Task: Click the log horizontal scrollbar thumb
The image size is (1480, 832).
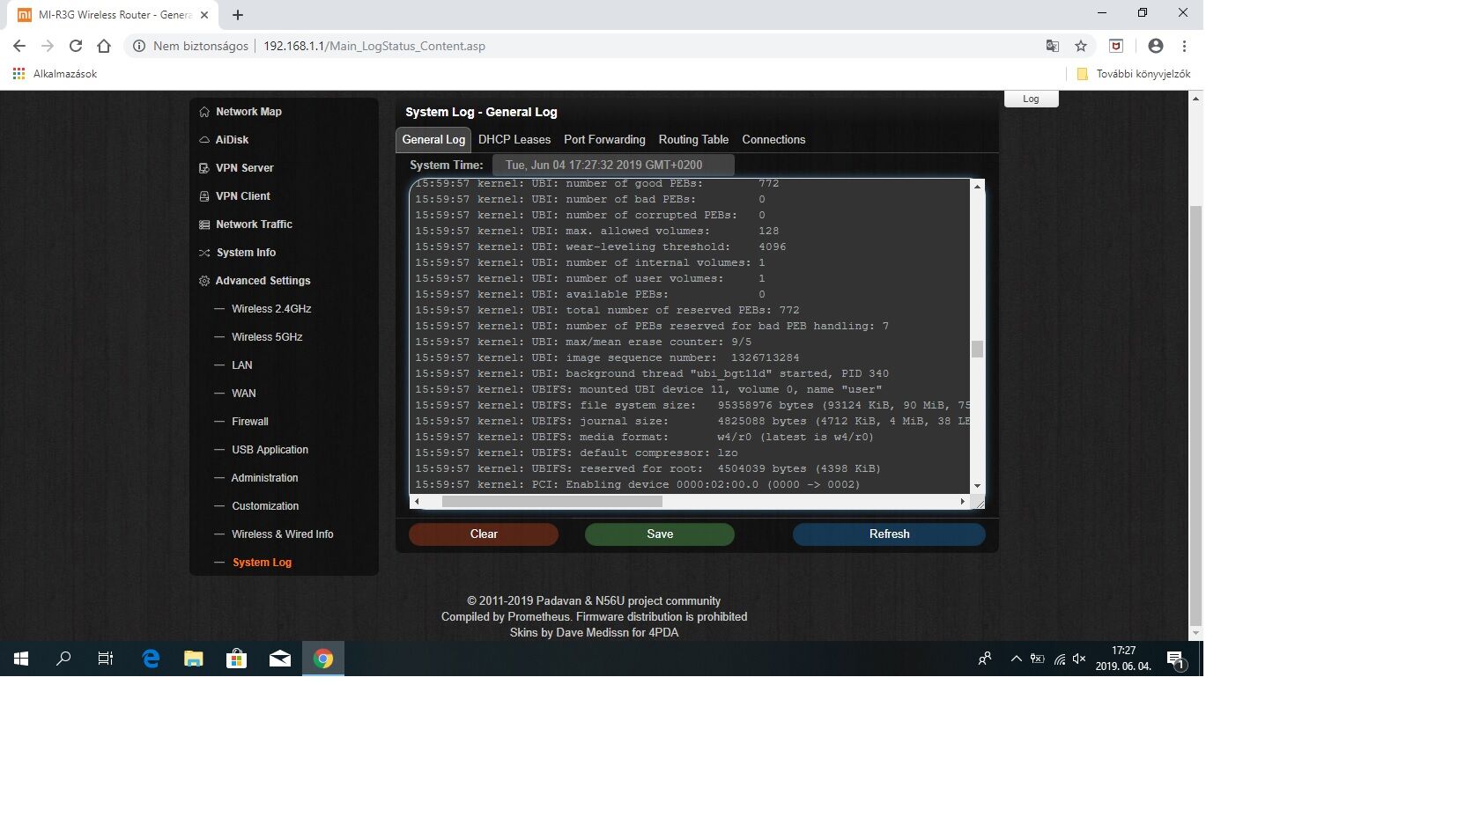Action: (x=551, y=501)
